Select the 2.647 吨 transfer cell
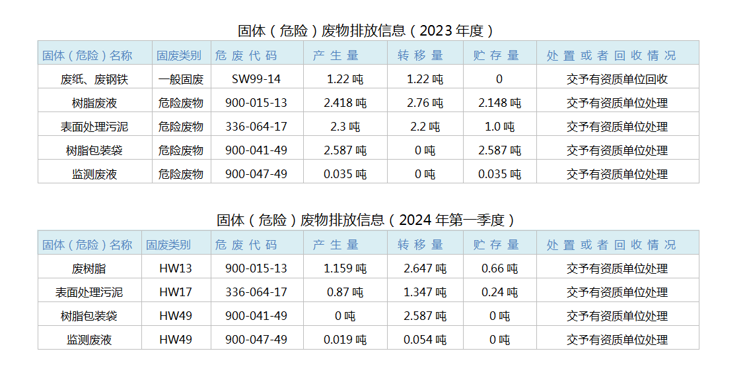Image resolution: width=749 pixels, height=376 pixels. pos(425,268)
